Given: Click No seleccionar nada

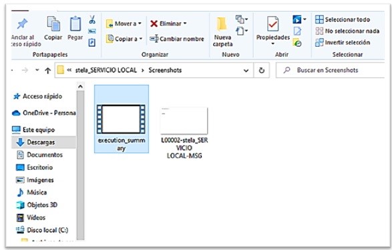Looking at the screenshot, I should [347, 31].
